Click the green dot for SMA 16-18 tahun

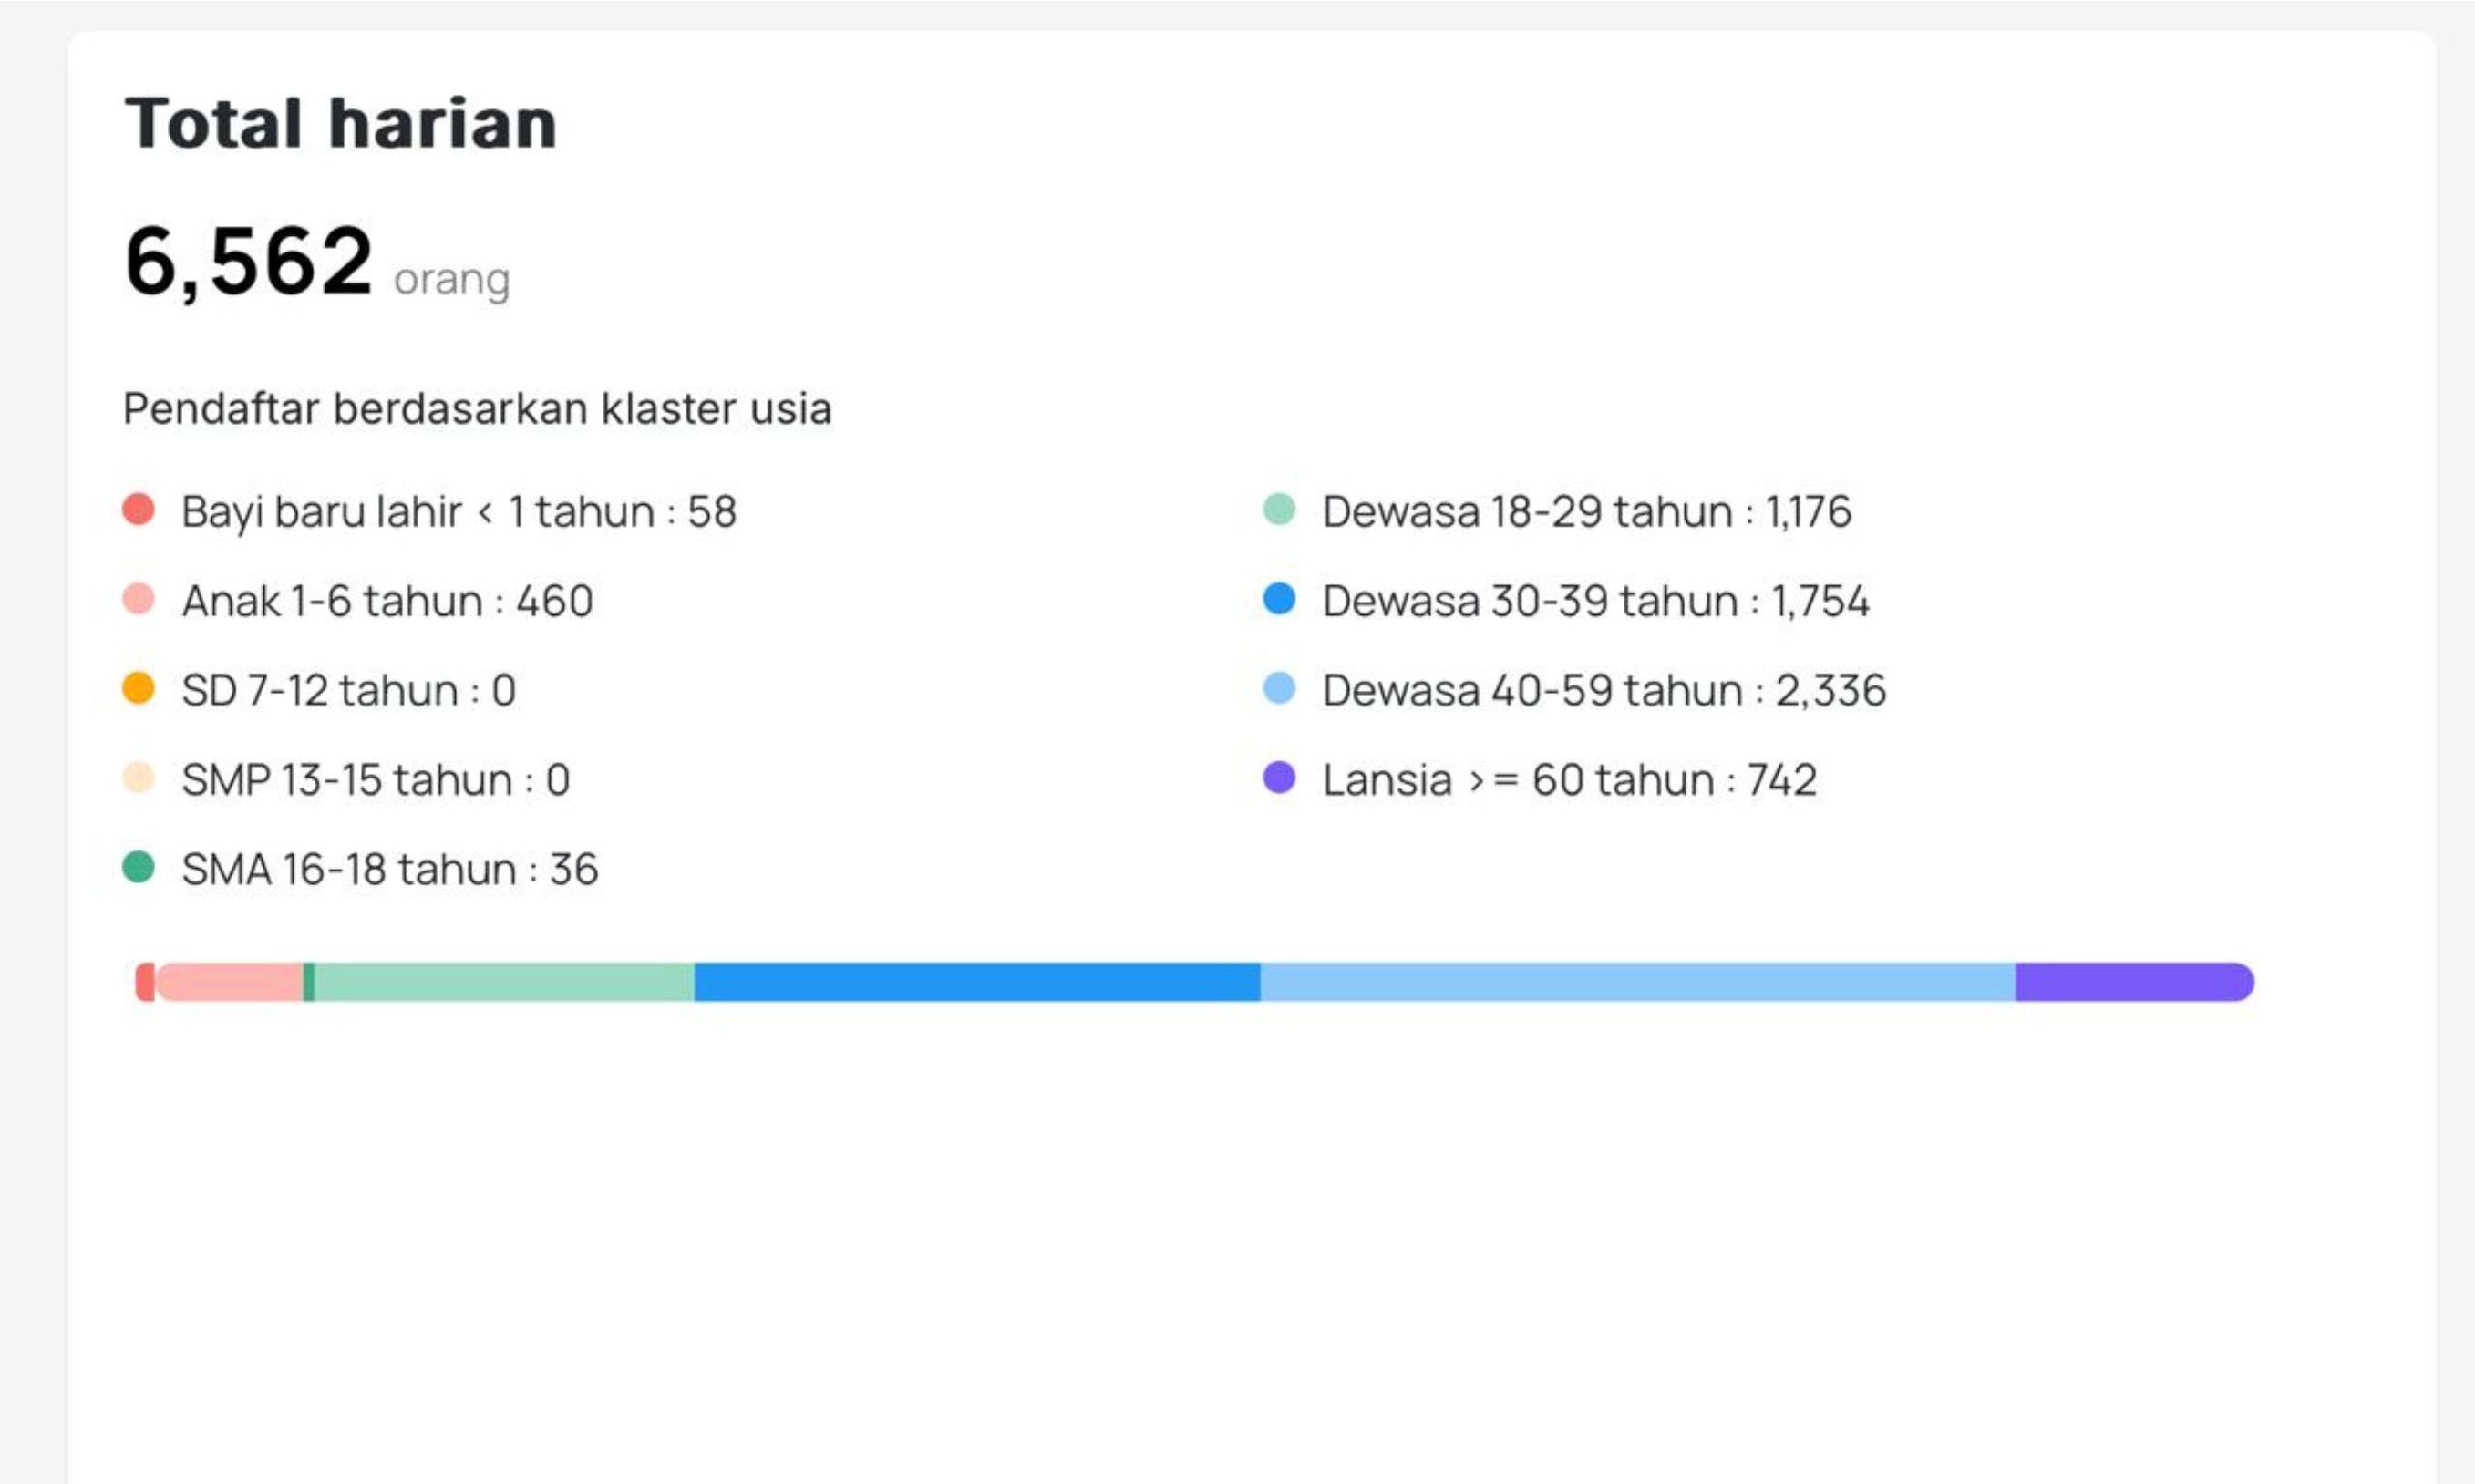click(x=138, y=867)
